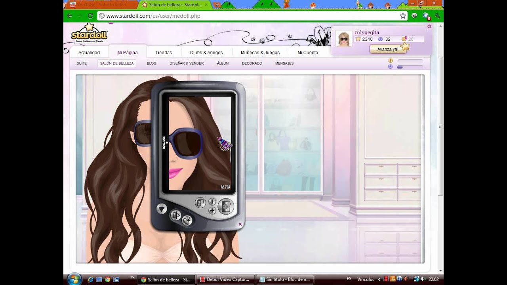The image size is (507, 285).
Task: Open the Mi Cuenta tab
Action: [308, 53]
